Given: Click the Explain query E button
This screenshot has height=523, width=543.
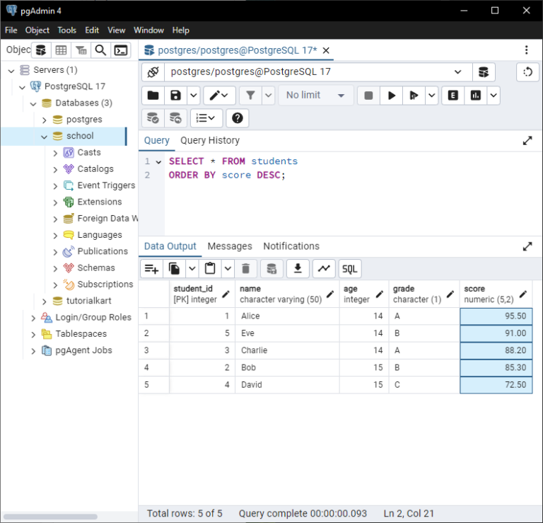Looking at the screenshot, I should click(453, 96).
